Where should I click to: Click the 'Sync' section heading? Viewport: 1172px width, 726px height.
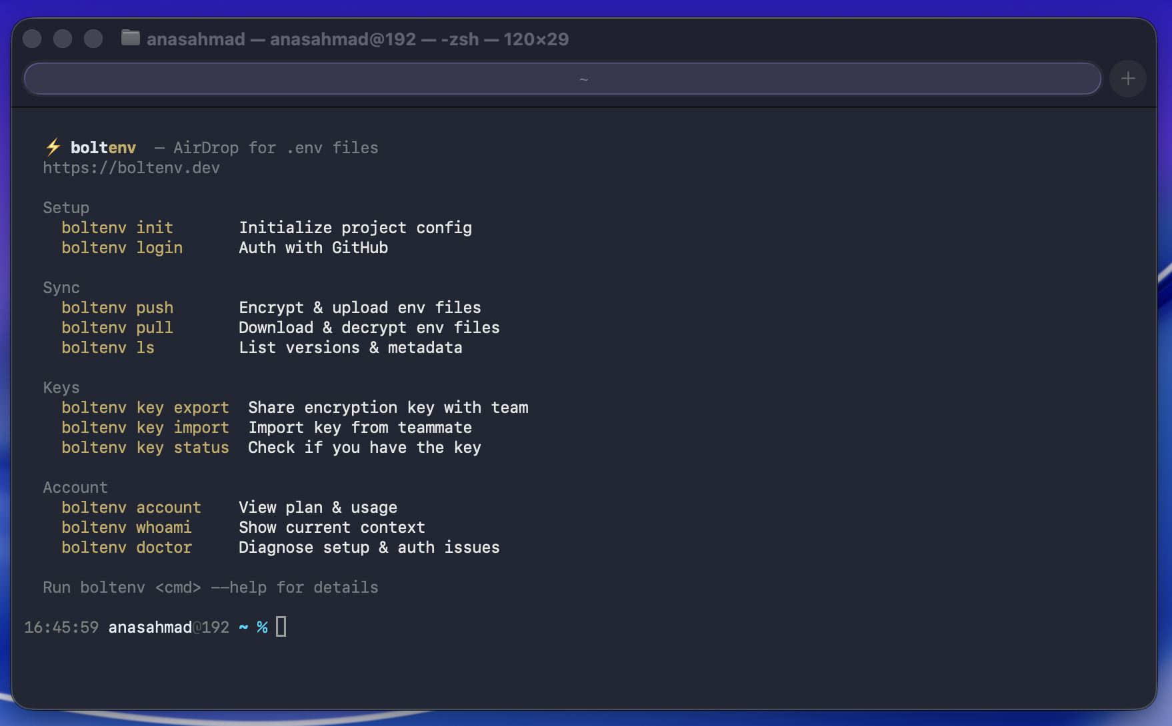point(61,288)
